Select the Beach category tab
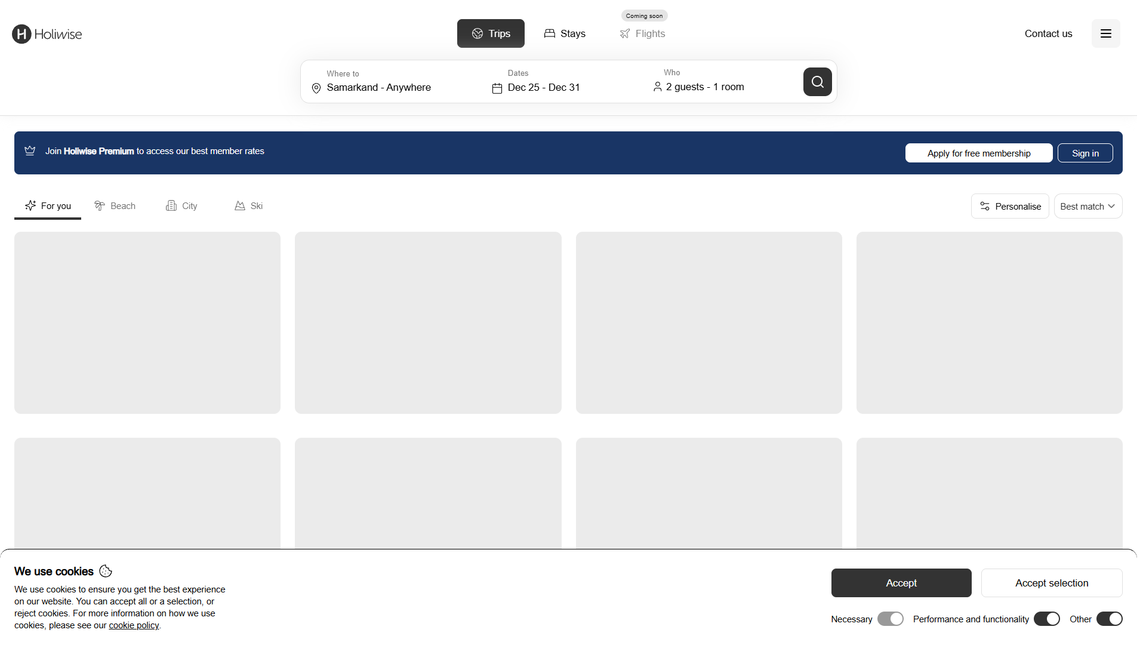 point(115,206)
